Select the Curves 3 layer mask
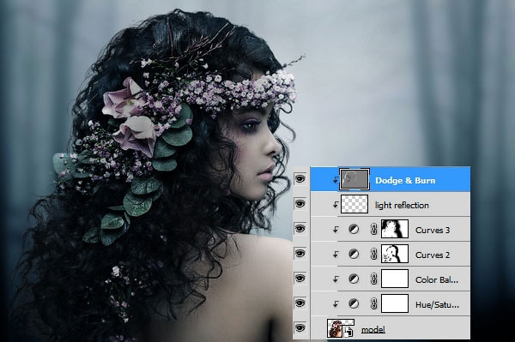The width and height of the screenshot is (515, 342). [395, 229]
